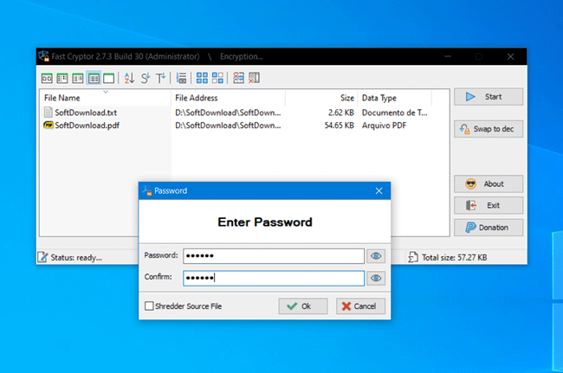Enable Shredder Source File checkbox

click(x=149, y=306)
